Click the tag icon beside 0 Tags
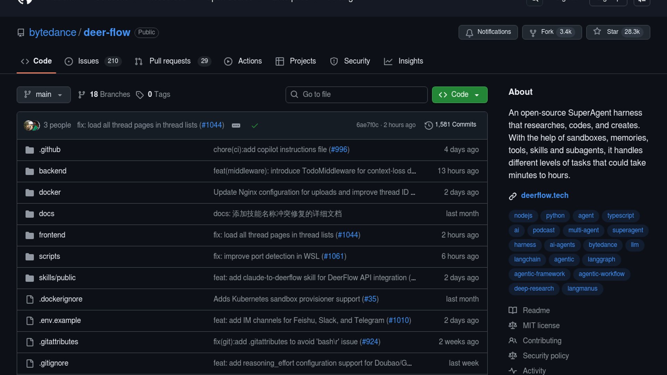 point(140,95)
